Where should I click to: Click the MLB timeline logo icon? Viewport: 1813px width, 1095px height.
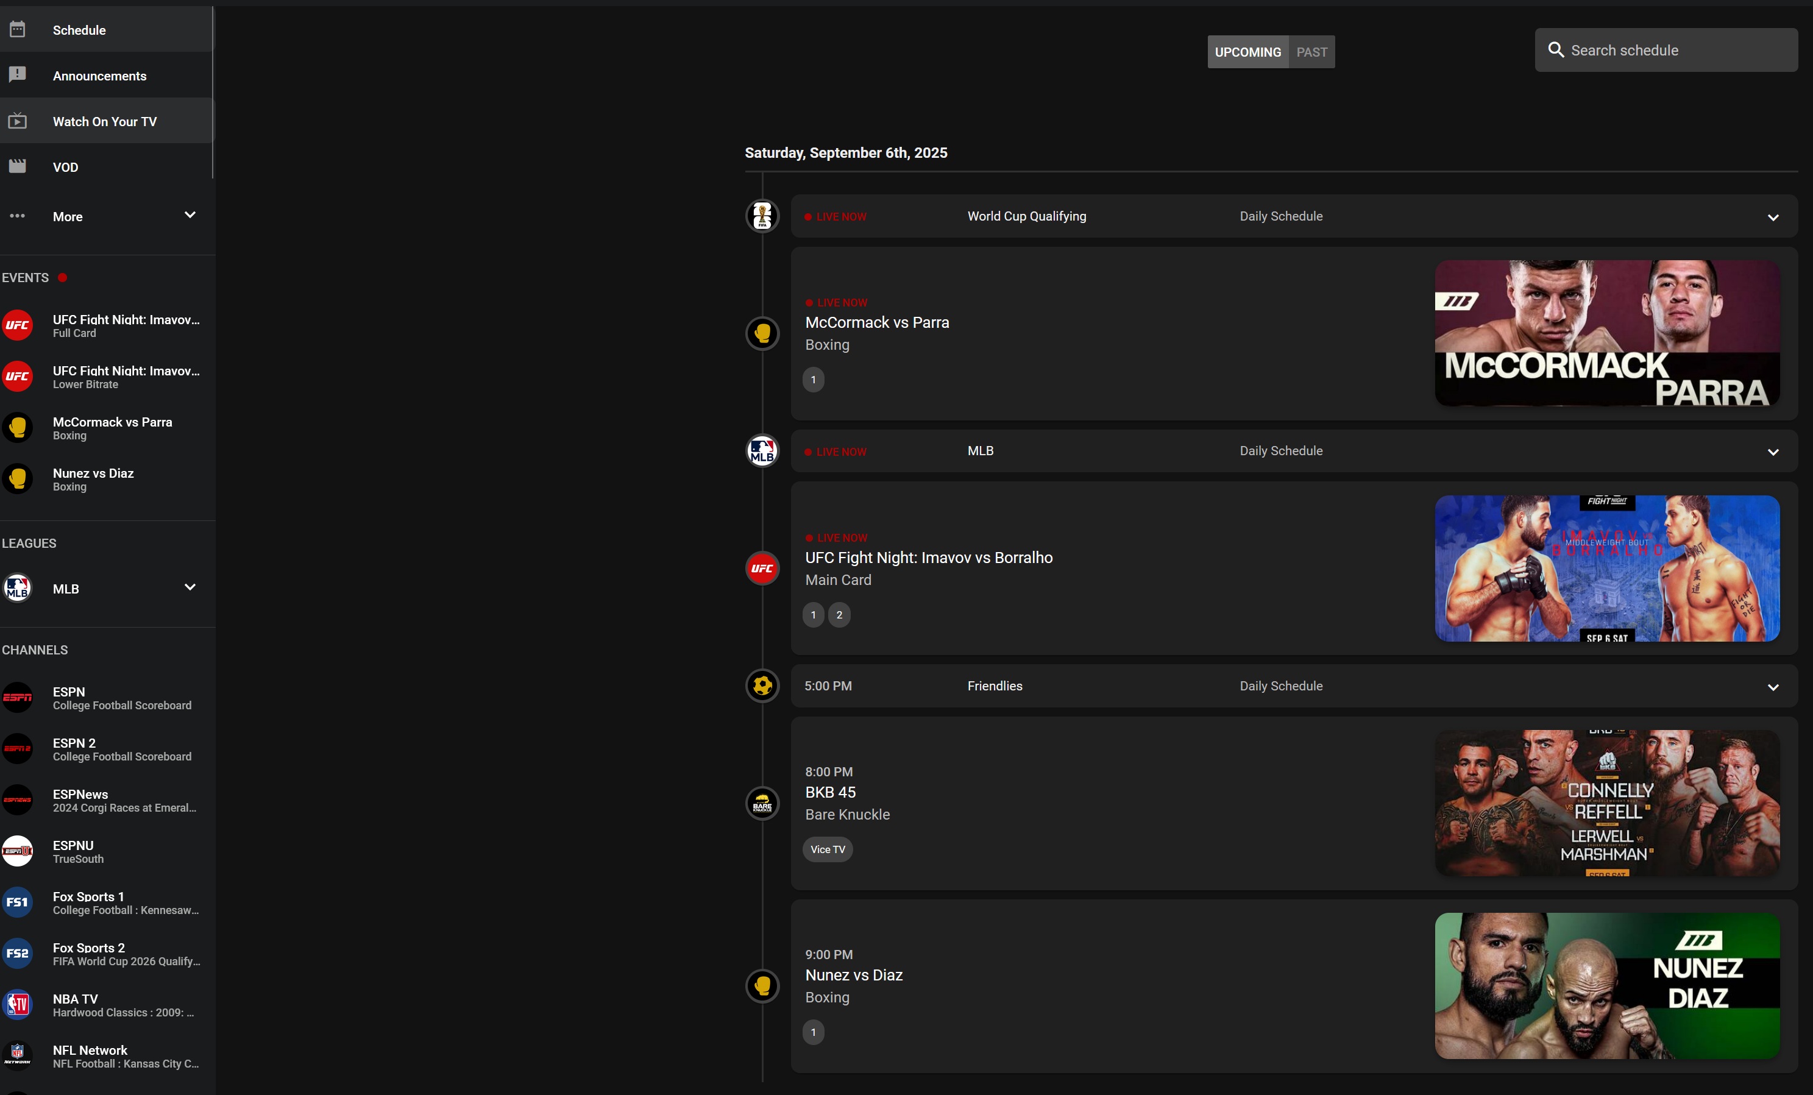click(x=762, y=451)
